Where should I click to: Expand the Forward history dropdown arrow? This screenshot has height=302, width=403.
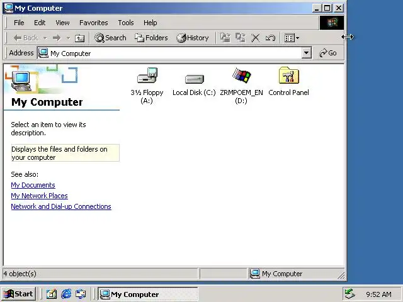point(68,38)
